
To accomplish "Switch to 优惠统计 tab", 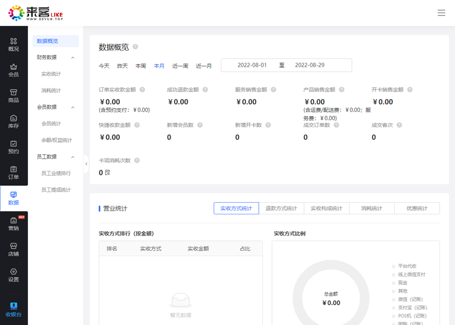I will click(417, 208).
